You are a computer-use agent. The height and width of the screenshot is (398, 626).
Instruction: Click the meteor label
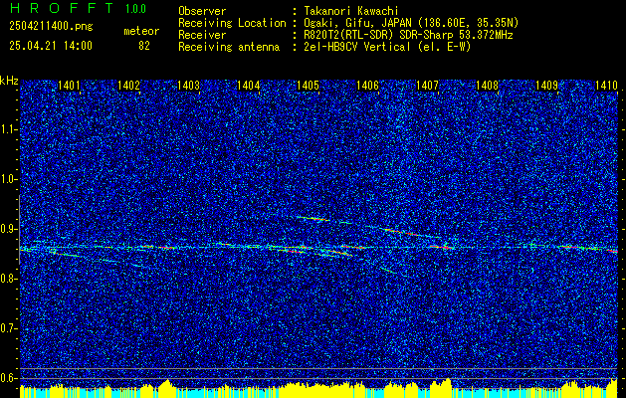pyautogui.click(x=141, y=31)
